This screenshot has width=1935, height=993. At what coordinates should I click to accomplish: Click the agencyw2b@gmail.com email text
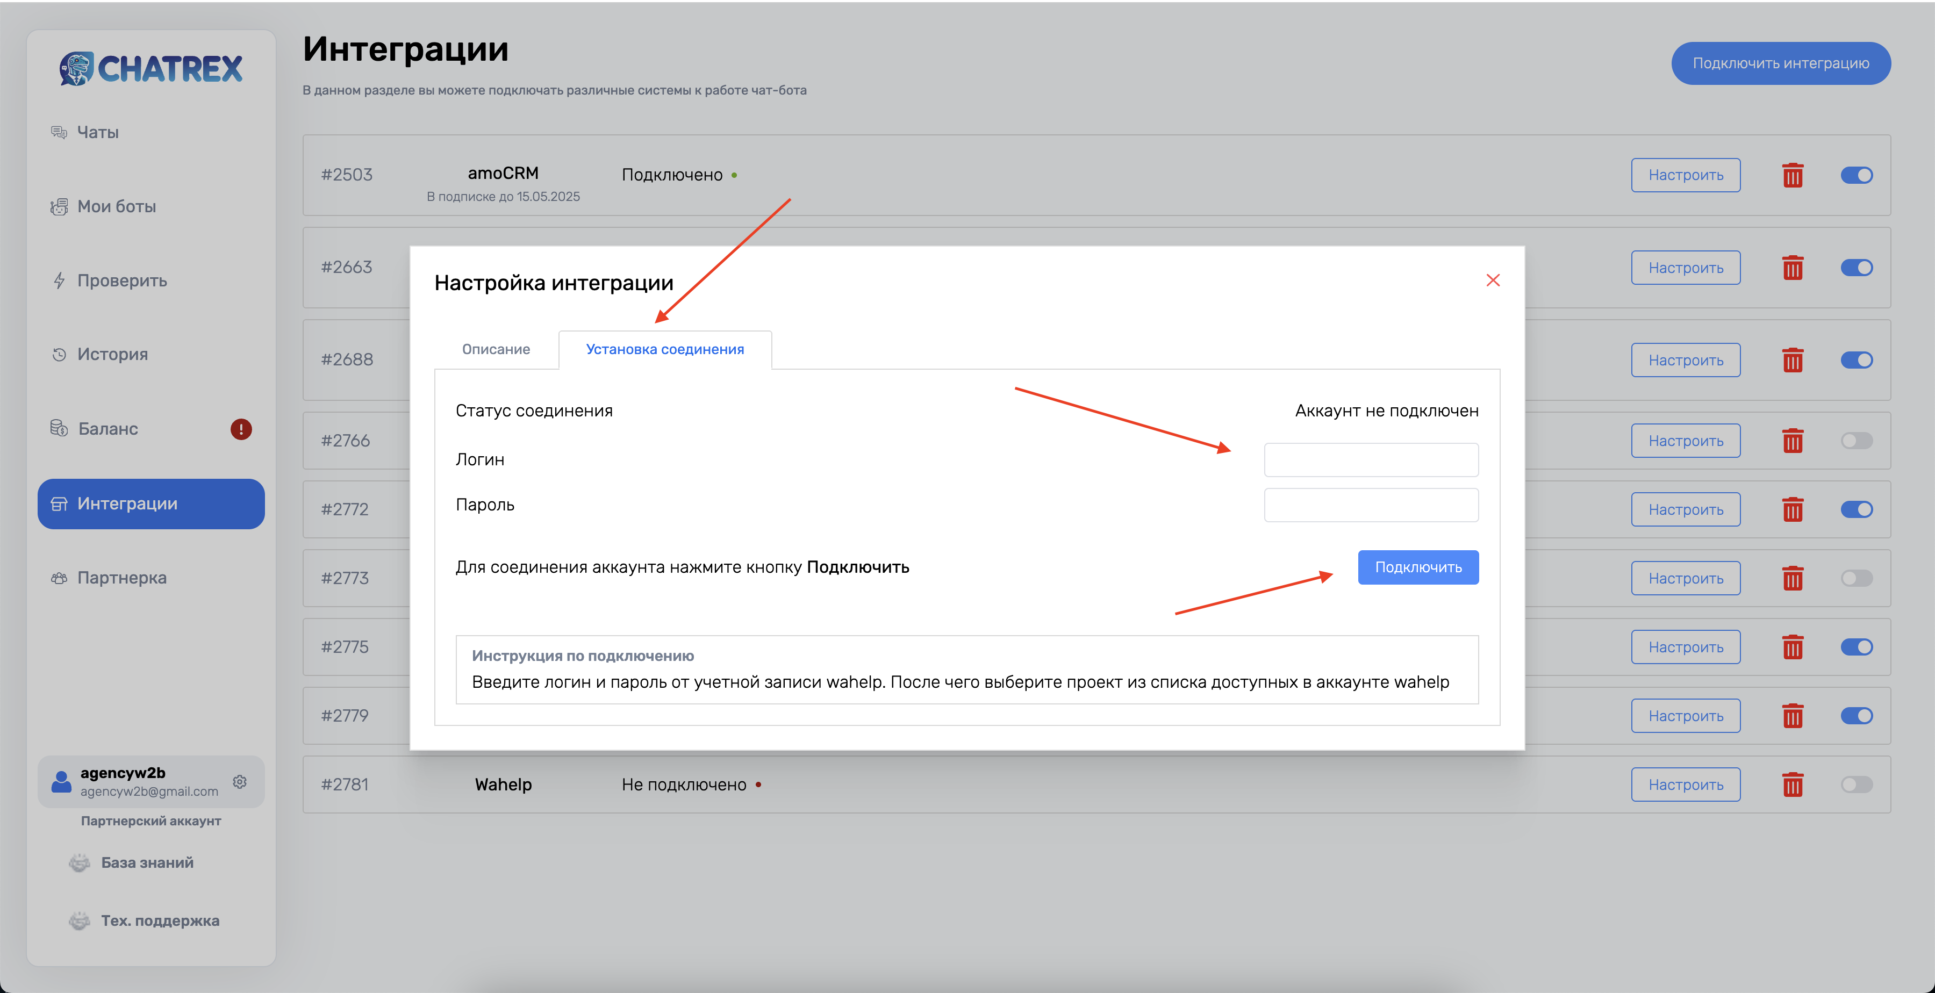pyautogui.click(x=149, y=791)
